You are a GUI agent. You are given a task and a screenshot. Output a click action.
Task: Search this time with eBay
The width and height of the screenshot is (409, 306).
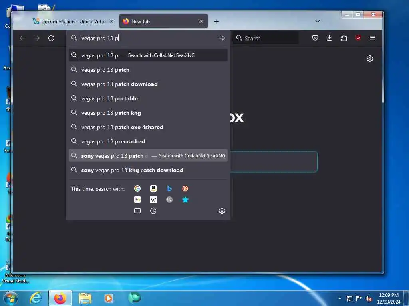(x=137, y=200)
